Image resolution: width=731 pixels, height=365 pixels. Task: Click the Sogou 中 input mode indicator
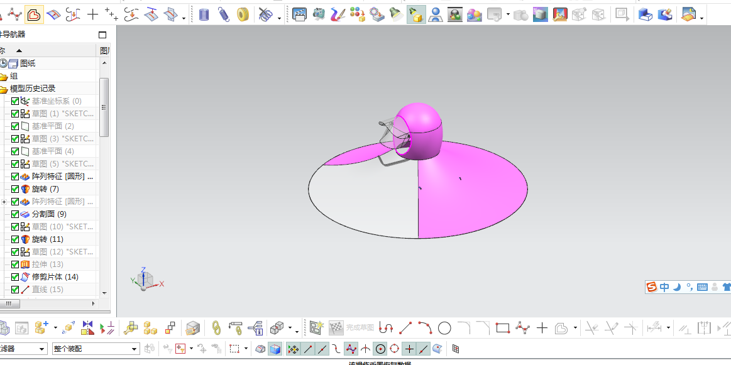(664, 287)
